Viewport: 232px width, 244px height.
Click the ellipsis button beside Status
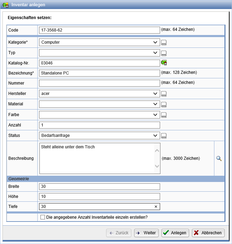click(164, 136)
